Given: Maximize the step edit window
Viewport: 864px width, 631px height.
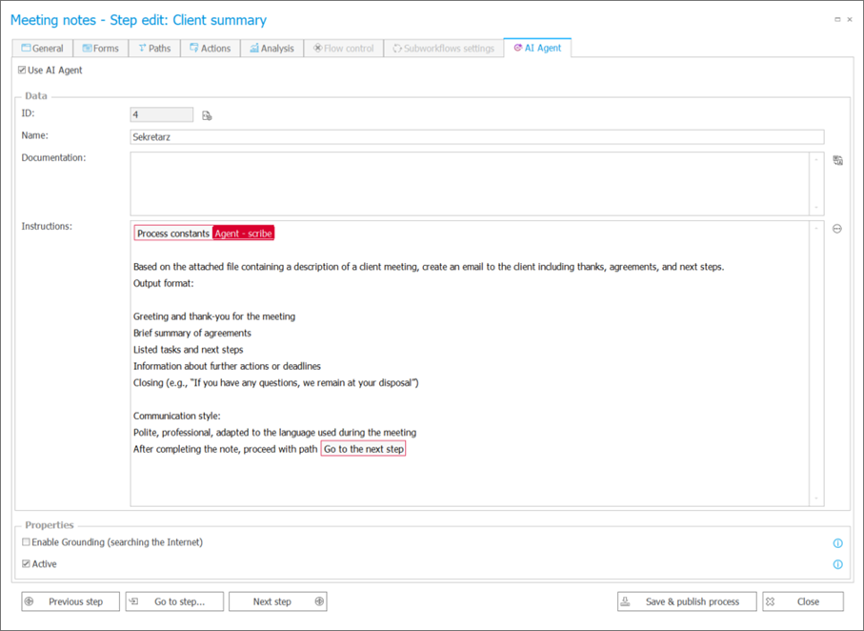Looking at the screenshot, I should coord(836,19).
